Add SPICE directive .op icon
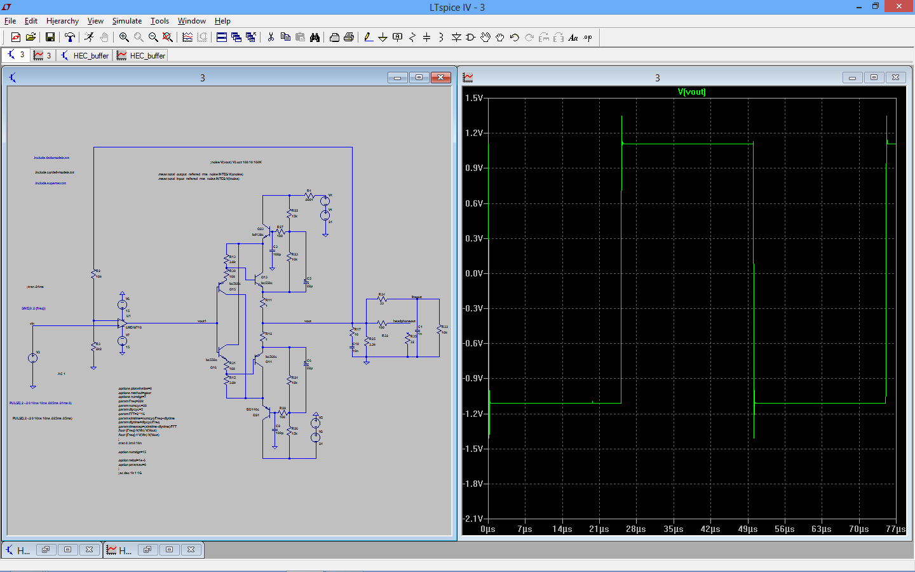 [x=588, y=37]
